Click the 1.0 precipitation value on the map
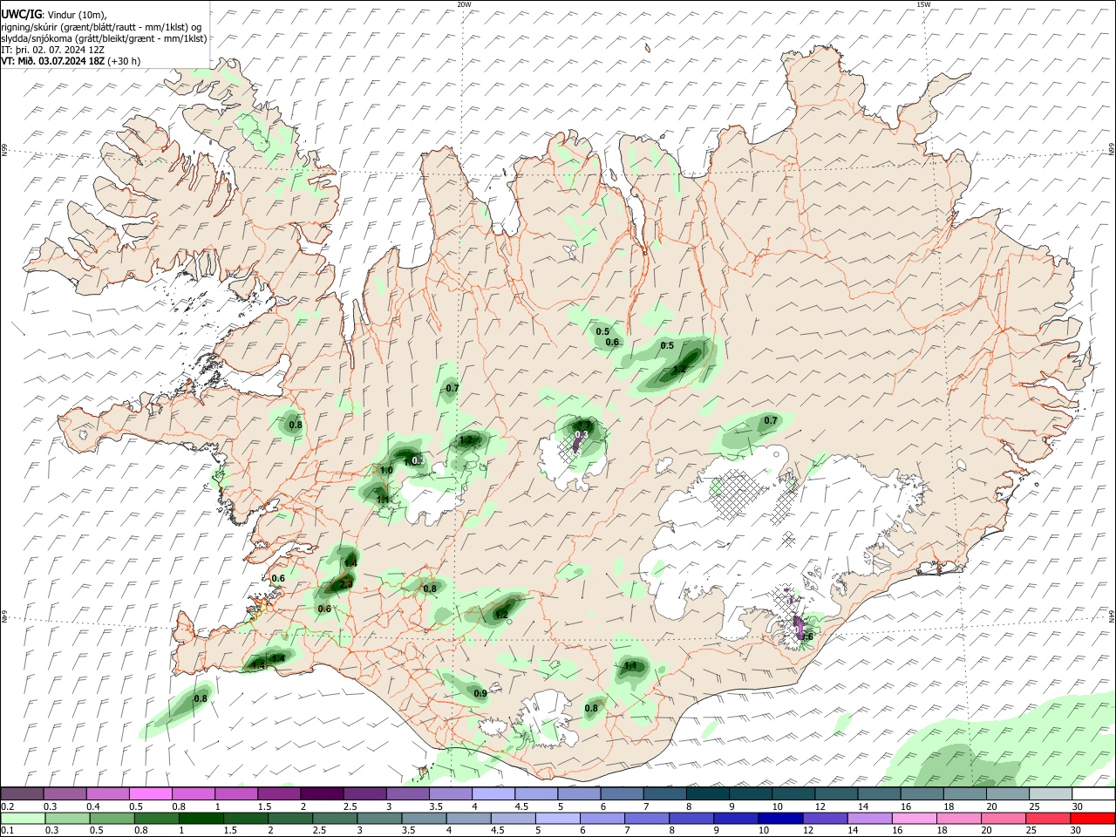The height and width of the screenshot is (837, 1116). (386, 471)
